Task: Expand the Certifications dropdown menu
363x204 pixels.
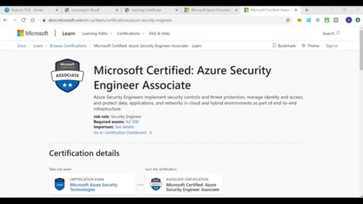Action: (130, 33)
